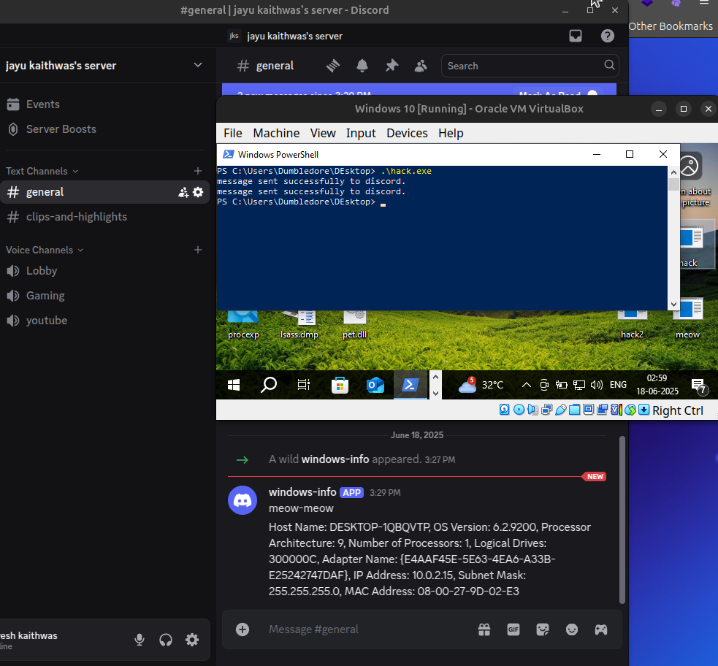The height and width of the screenshot is (666, 718).
Task: Open the Discord Inbox icon
Action: click(x=576, y=36)
